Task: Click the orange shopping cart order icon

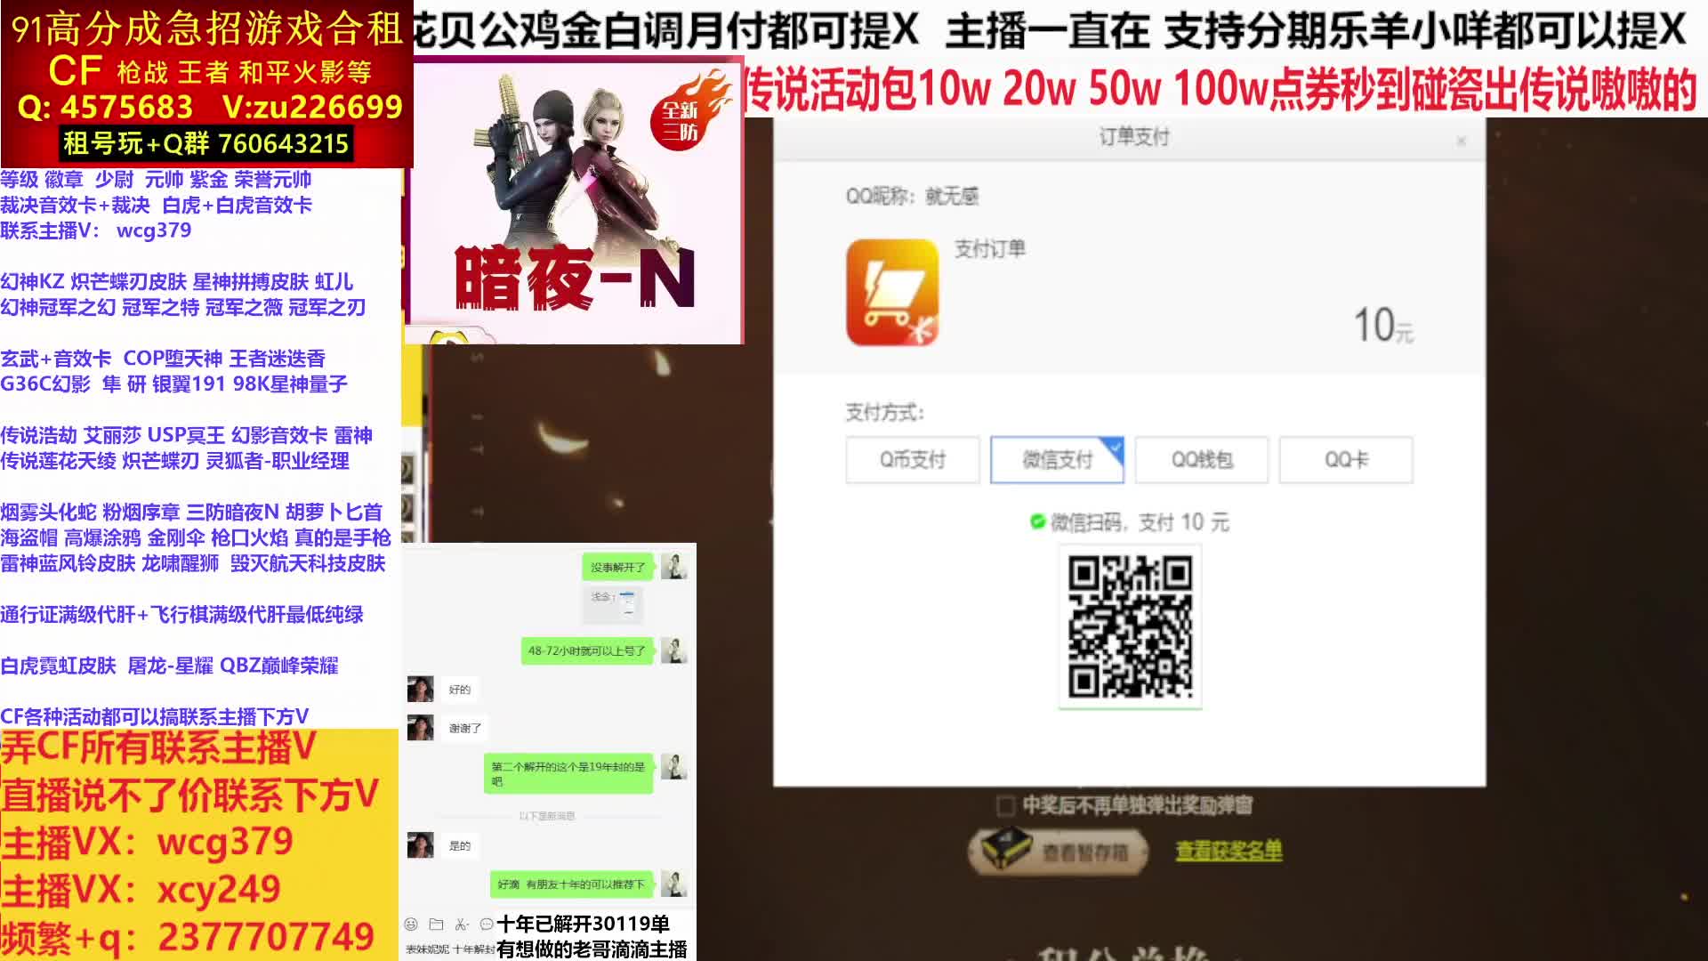Action: [892, 292]
